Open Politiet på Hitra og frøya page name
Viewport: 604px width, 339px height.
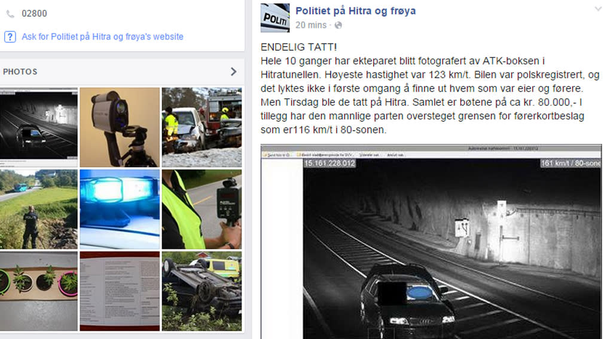click(356, 11)
